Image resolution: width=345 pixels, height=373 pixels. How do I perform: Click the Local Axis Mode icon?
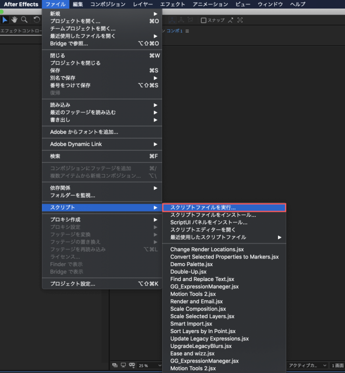[172, 20]
